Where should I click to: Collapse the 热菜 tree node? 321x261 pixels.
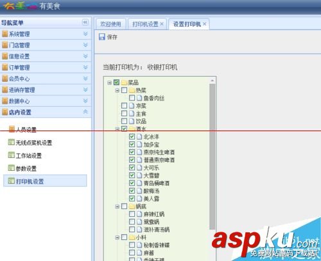point(117,90)
